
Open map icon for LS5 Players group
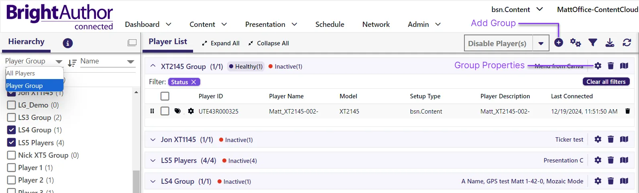tap(624, 160)
